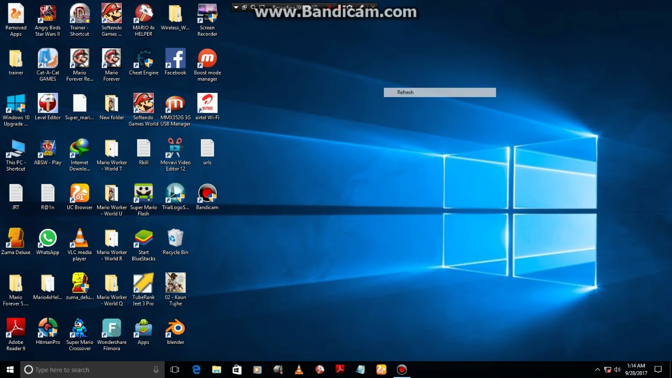Select the Cat-A-Cat GAMES icon

tap(48, 66)
